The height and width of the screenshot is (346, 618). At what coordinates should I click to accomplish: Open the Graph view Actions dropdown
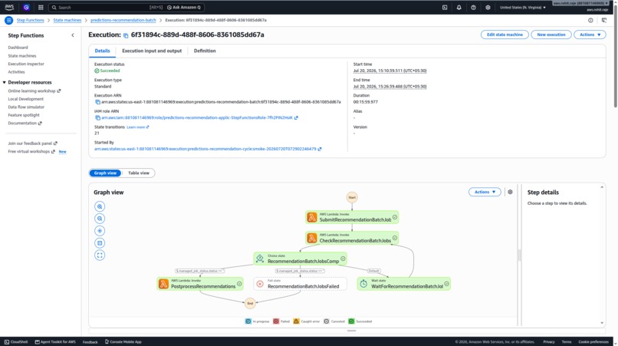click(485, 192)
